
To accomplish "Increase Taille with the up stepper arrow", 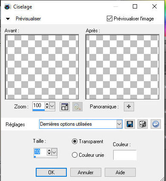I will tap(49, 150).
